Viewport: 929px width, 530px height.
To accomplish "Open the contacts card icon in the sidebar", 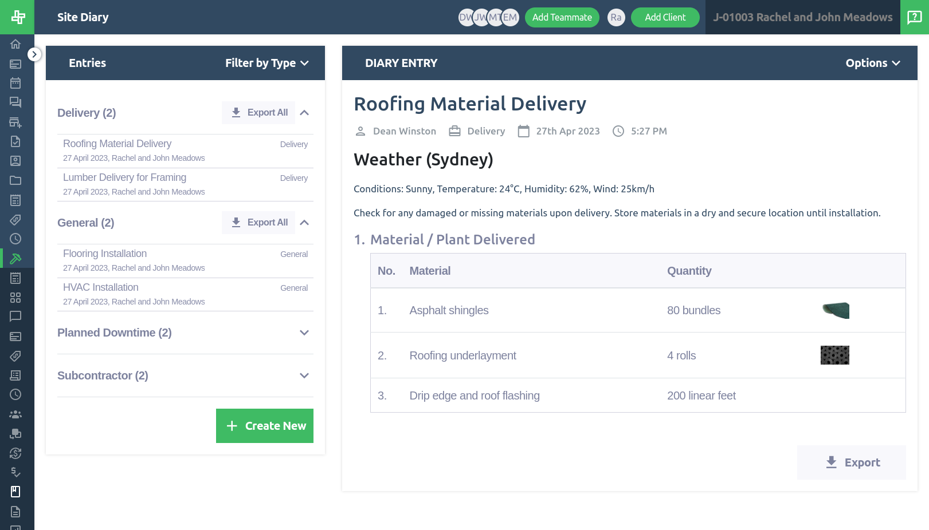I will click(x=15, y=161).
